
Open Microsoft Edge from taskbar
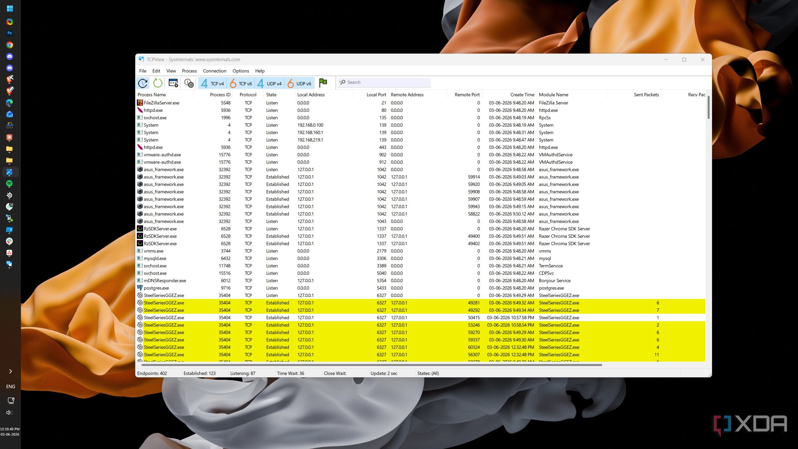coord(9,103)
